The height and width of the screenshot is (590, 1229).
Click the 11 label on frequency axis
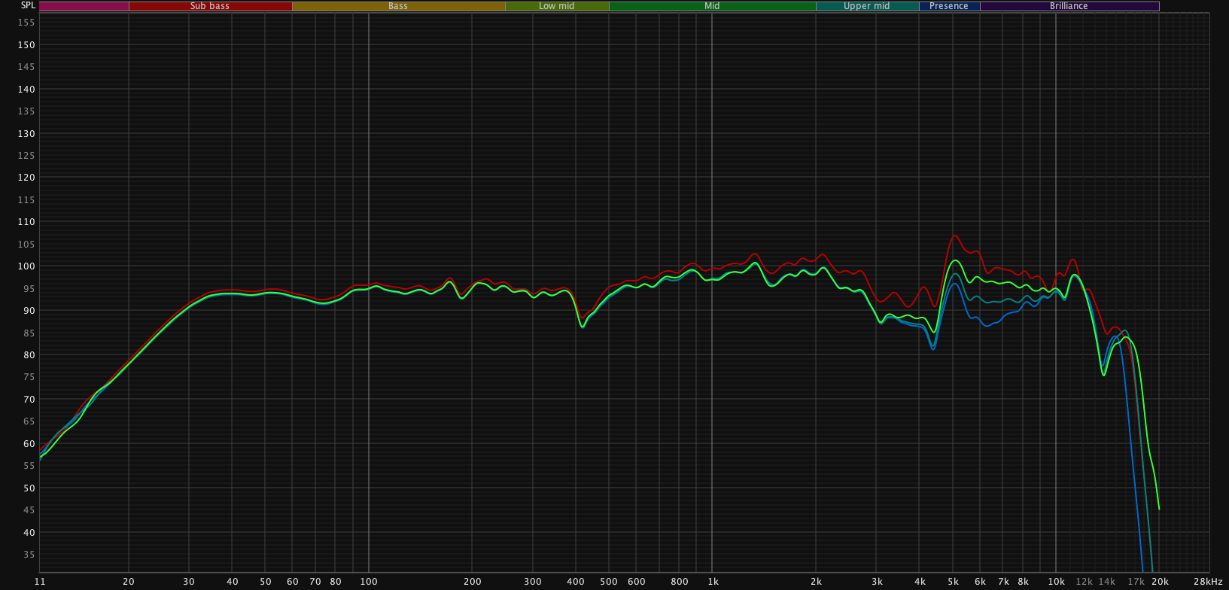point(40,582)
